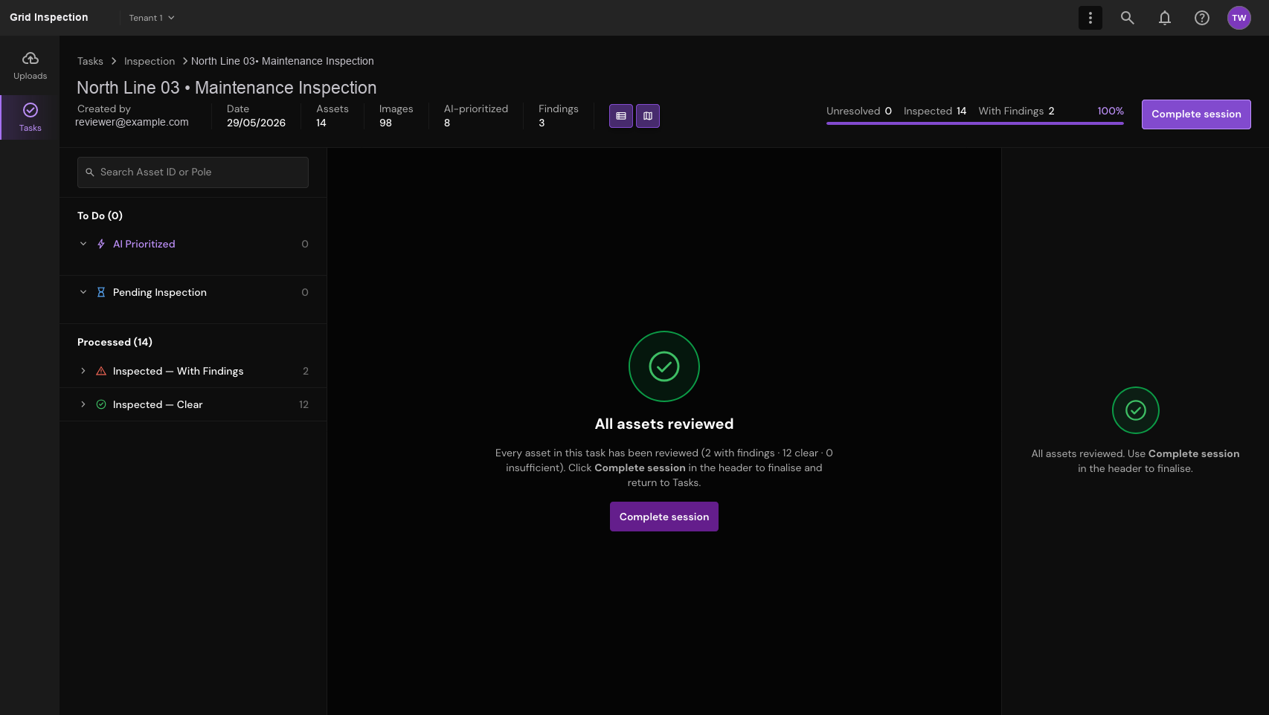Click the Inspected Clear green check icon
The height and width of the screenshot is (715, 1269).
101,404
